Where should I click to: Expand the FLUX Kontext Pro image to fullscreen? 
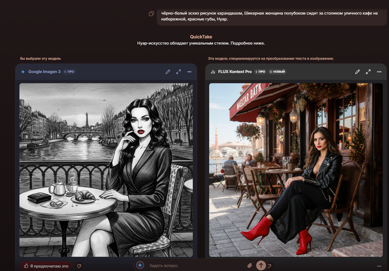[x=368, y=72]
